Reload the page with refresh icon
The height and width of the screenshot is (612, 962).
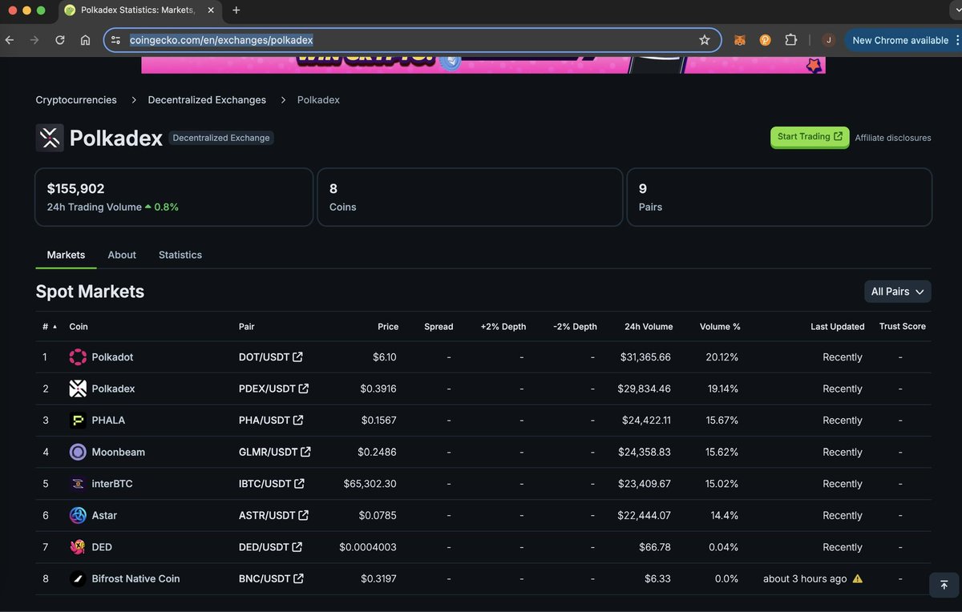(x=60, y=40)
